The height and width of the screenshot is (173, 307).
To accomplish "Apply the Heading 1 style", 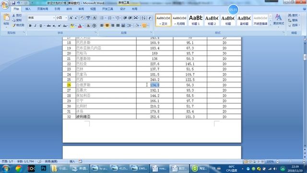I will point(196,20).
